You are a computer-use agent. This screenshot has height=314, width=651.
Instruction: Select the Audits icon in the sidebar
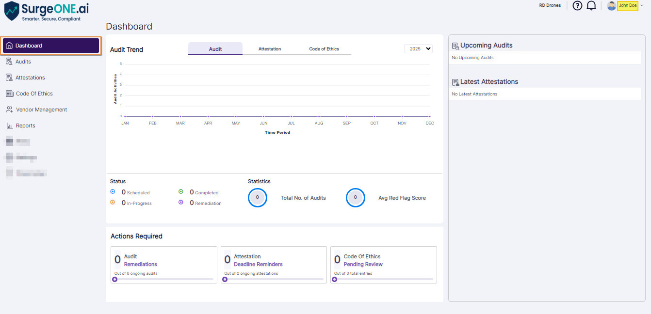pos(9,61)
